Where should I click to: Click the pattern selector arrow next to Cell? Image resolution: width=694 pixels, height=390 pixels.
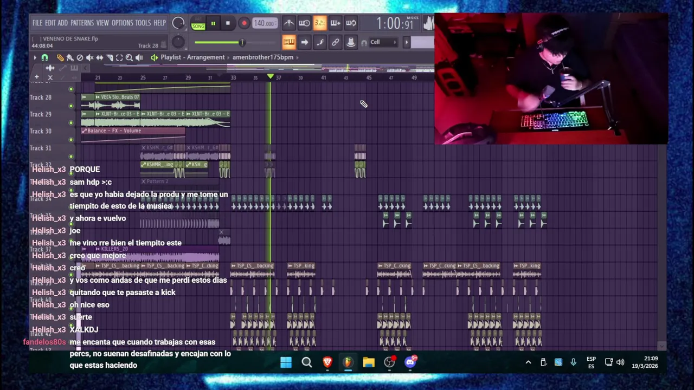point(406,42)
